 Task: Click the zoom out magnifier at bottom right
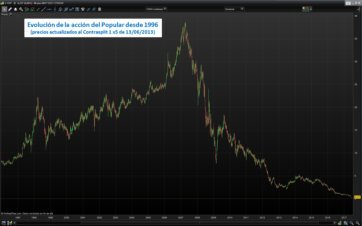pos(351,223)
